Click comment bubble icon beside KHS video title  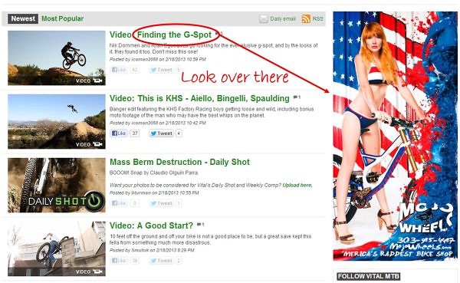297,97
